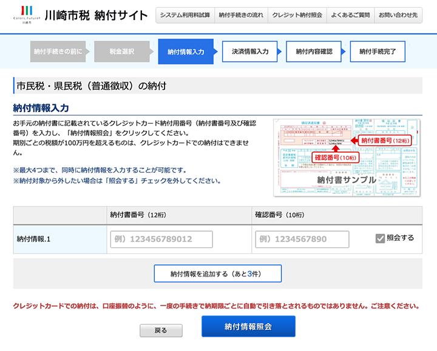Click 納付手続きの前に progress step

point(58,52)
